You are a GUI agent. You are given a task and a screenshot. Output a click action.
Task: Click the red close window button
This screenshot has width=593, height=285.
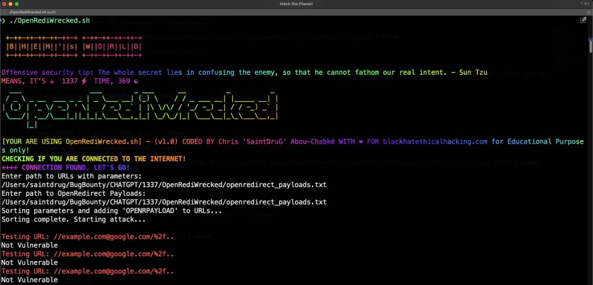[x=5, y=3]
